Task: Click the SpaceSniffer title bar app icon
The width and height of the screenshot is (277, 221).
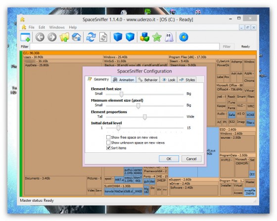Action: pyautogui.click(x=22, y=19)
